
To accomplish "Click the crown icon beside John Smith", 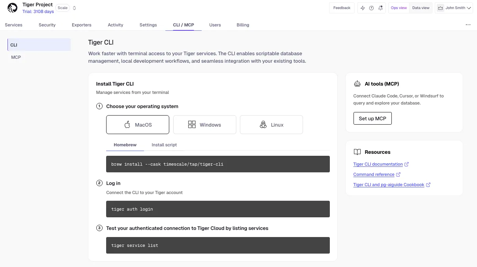I will coord(440,8).
